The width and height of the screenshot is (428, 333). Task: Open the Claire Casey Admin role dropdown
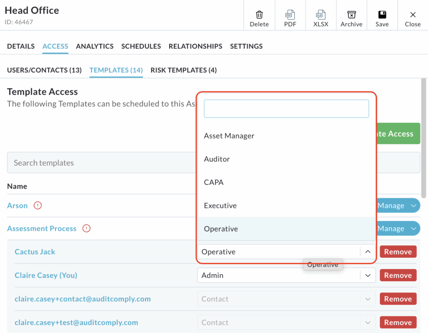(x=368, y=275)
